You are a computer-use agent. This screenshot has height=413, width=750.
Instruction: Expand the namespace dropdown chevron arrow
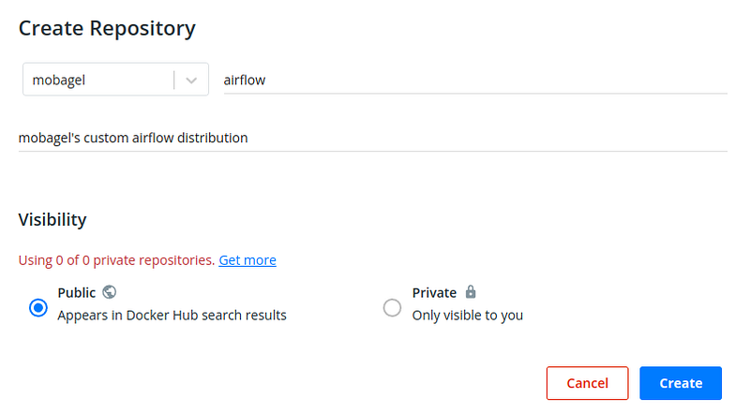click(192, 80)
